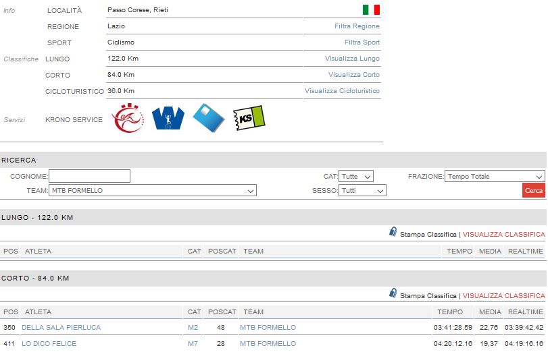Viewport: 548px width, 352px height.
Task: Open the Visualizza Cicloturistico link
Action: point(342,91)
